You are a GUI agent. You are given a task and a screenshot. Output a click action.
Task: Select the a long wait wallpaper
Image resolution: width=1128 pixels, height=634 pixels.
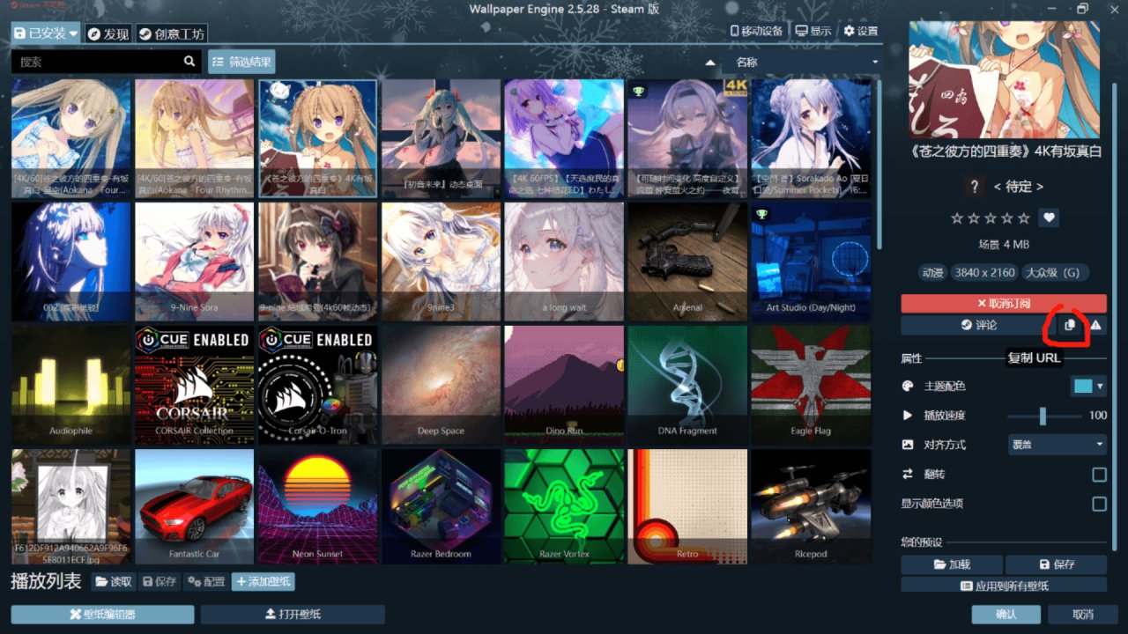tap(564, 260)
